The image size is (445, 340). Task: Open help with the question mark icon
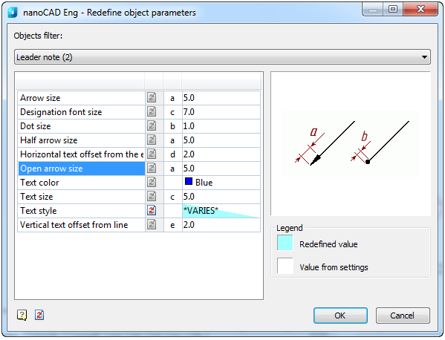point(22,315)
